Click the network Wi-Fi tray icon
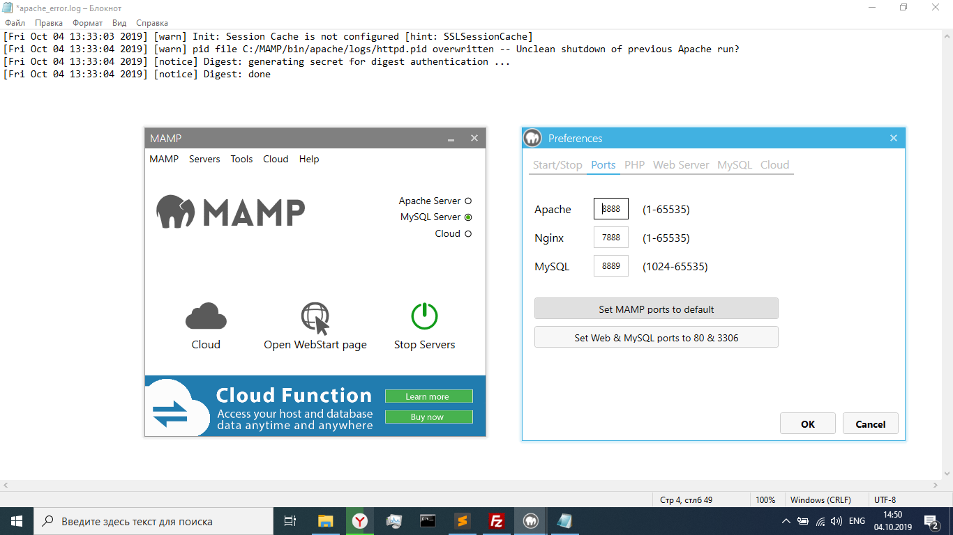 coord(820,521)
